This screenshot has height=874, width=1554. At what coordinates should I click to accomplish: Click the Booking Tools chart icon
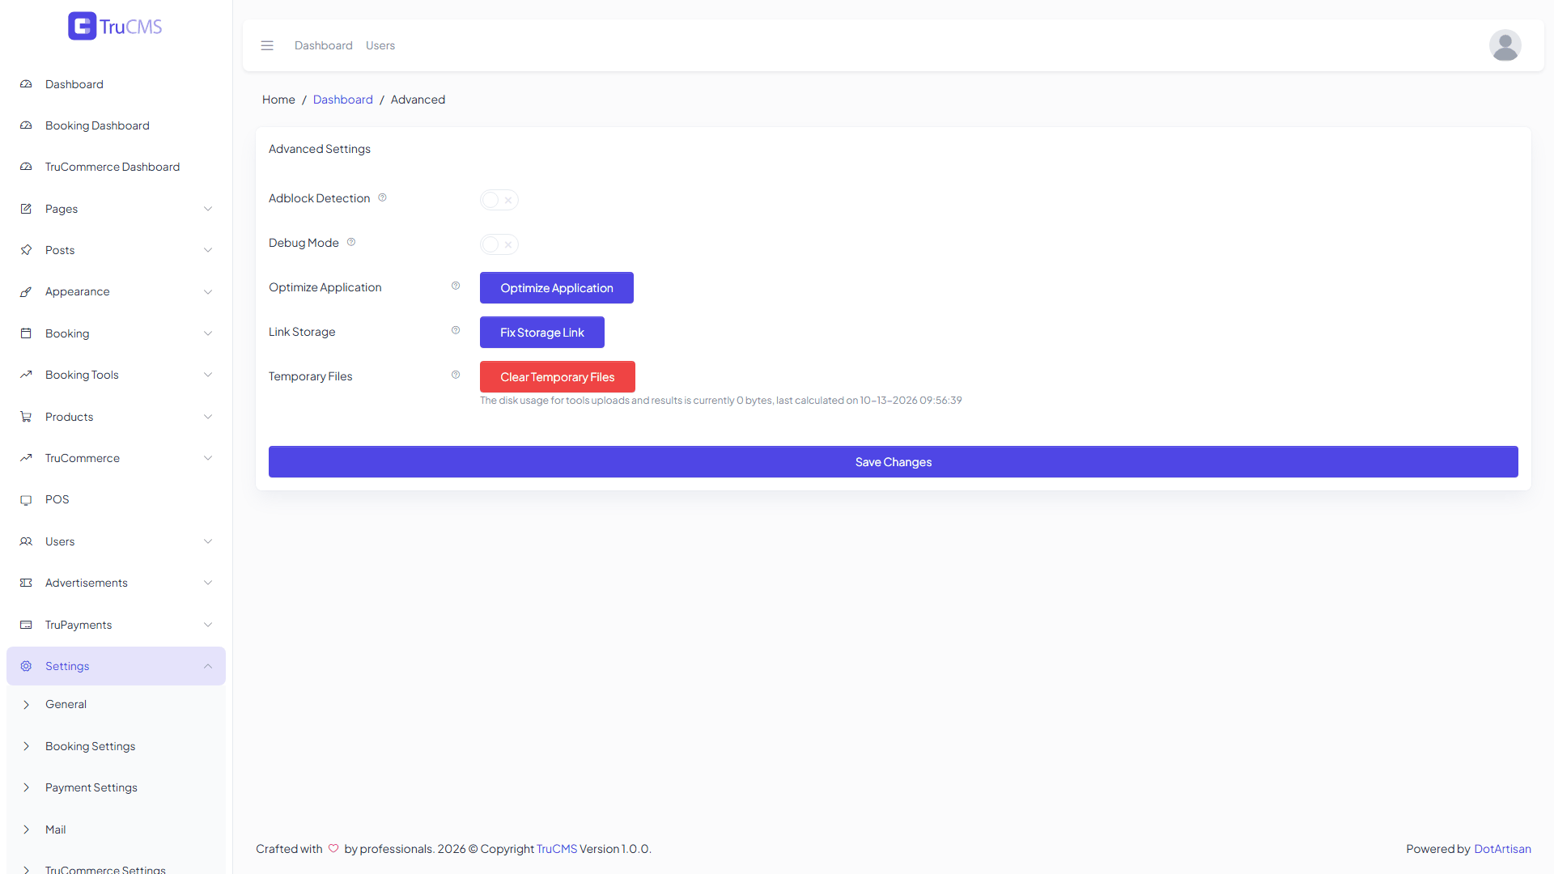tap(26, 375)
